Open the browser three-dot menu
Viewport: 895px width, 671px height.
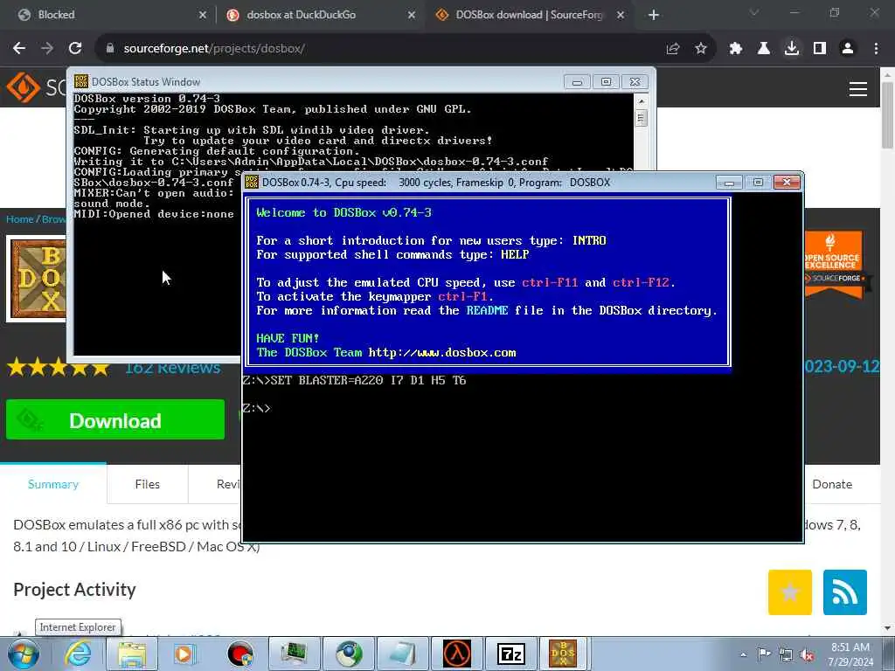point(876,49)
